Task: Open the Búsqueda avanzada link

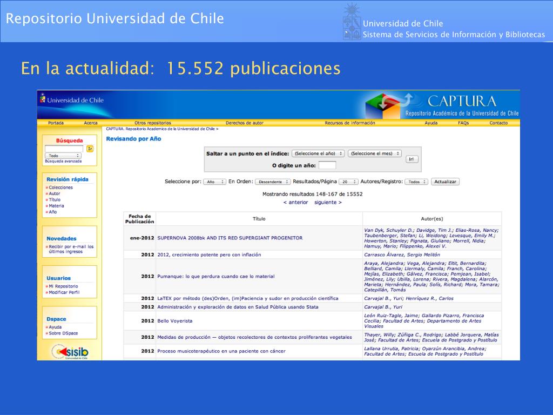Action: (63, 161)
